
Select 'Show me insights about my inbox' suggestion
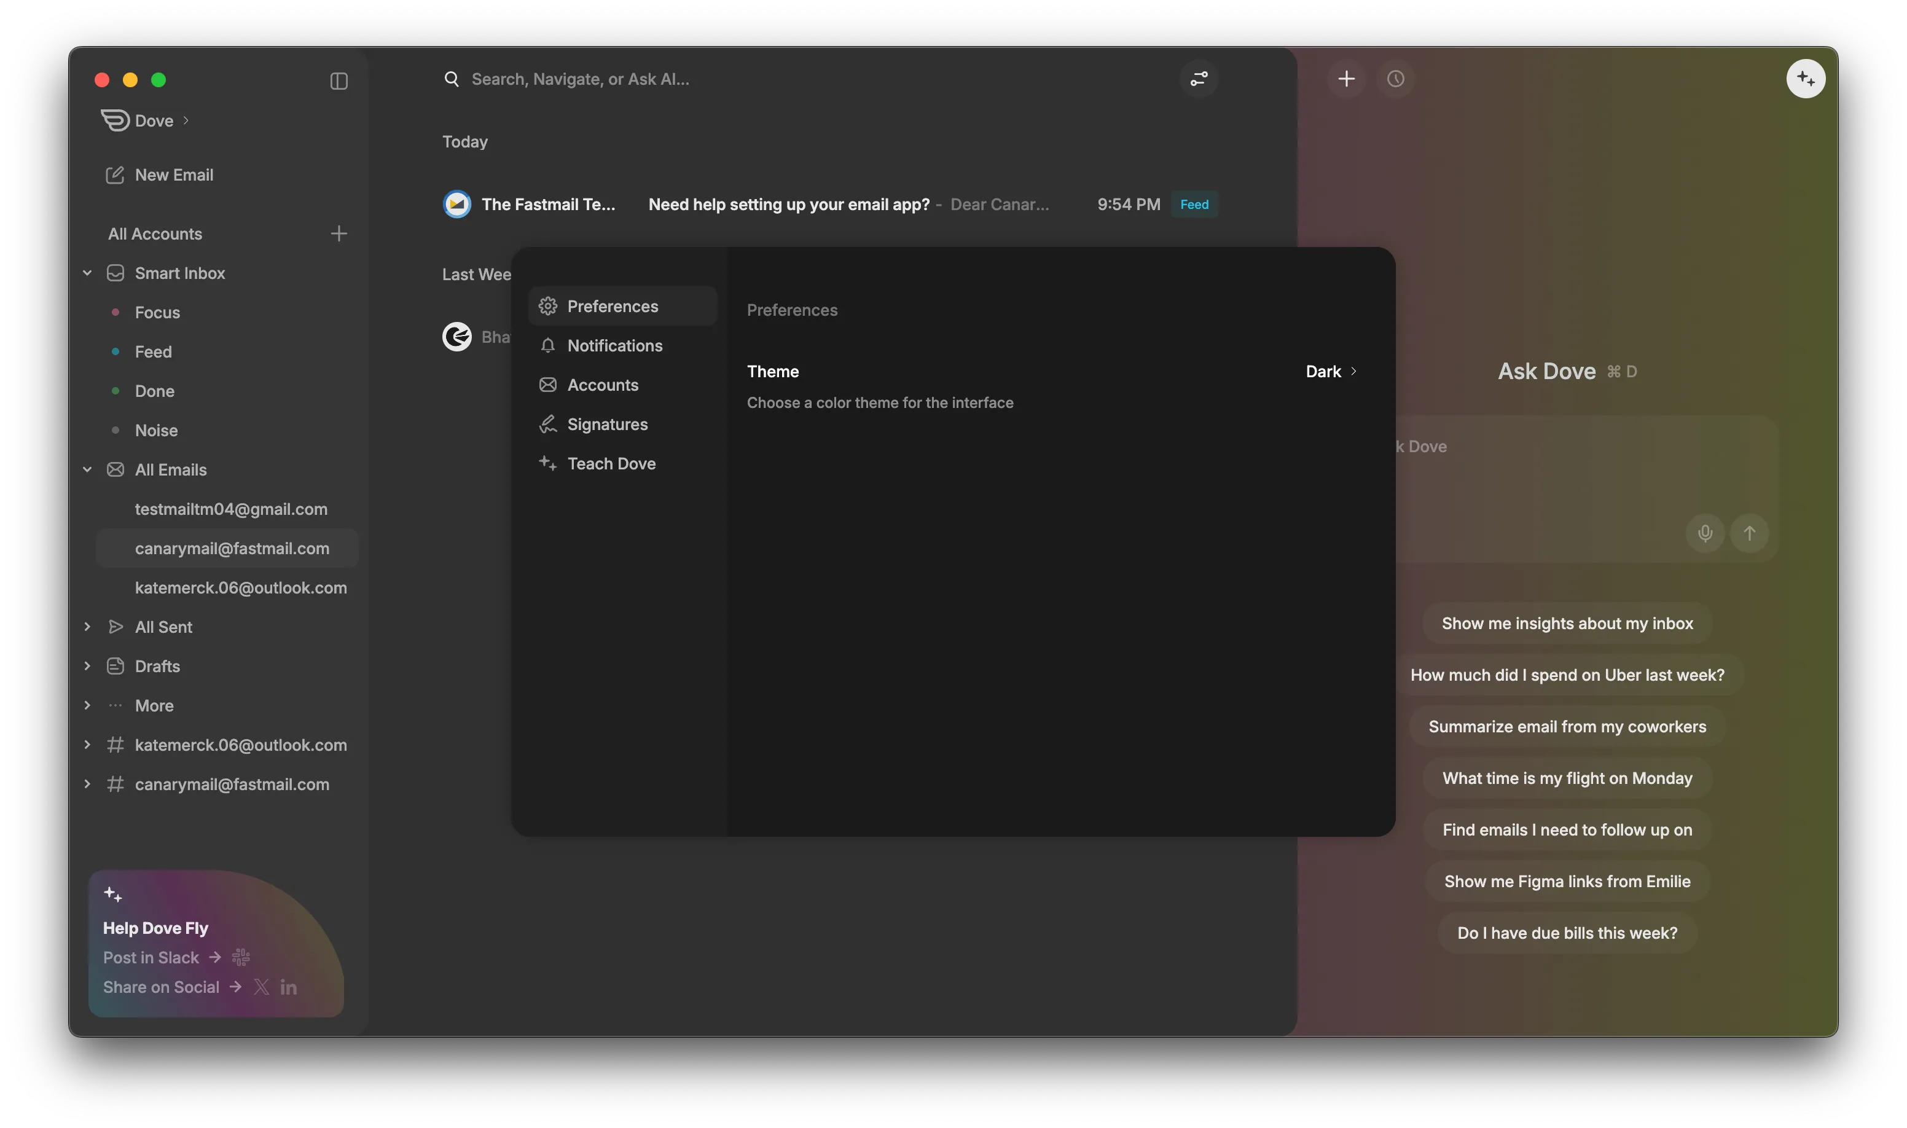(x=1567, y=624)
